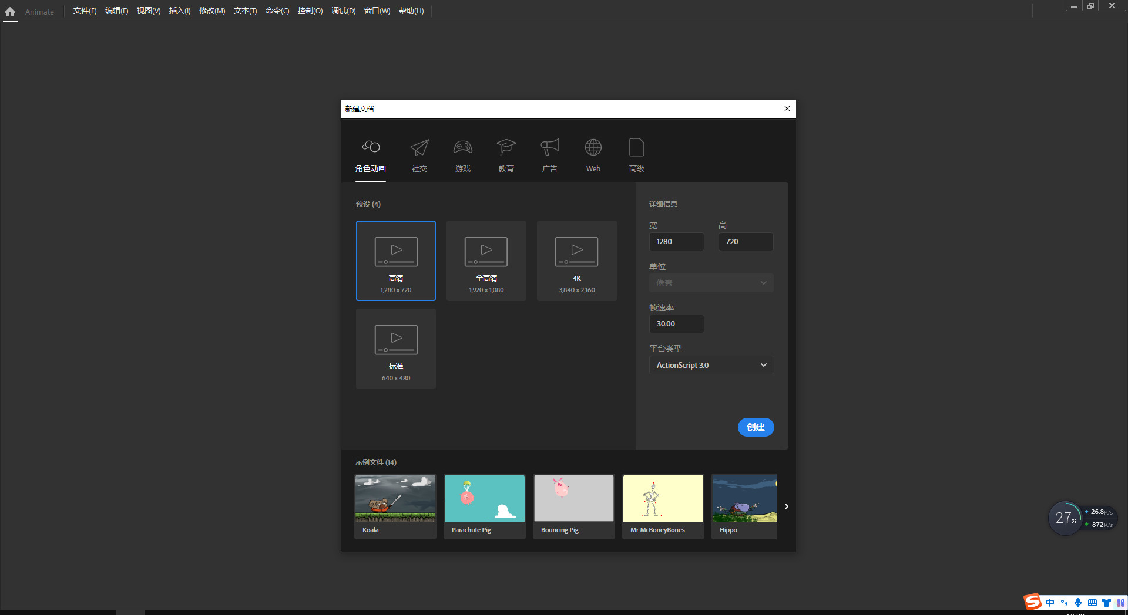The height and width of the screenshot is (615, 1128).
Task: Open the Sogou toolbox grid icon
Action: pyautogui.click(x=1120, y=603)
